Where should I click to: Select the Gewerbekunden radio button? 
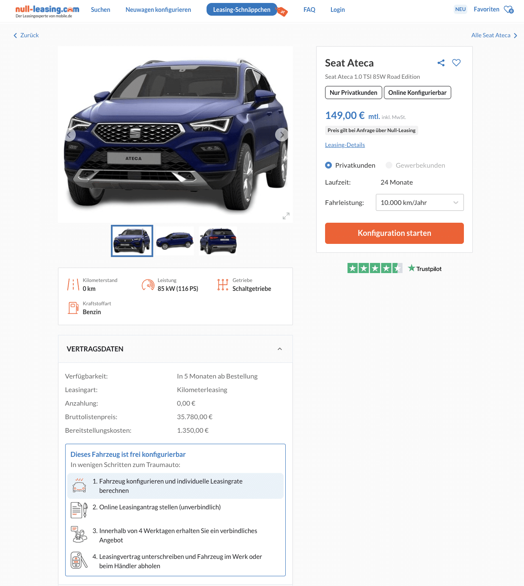click(x=389, y=165)
